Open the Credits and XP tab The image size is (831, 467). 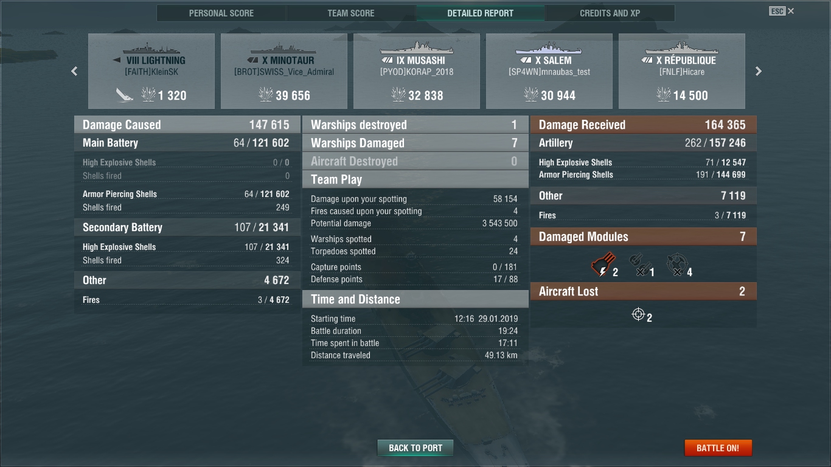pos(610,13)
